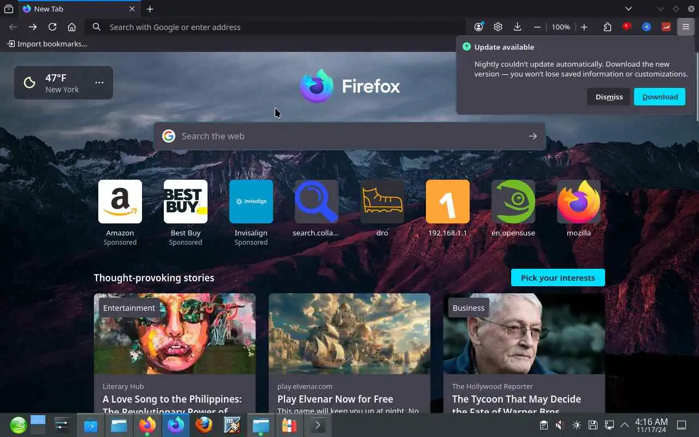Viewport: 699px width, 437px height.
Task: Open The Hollywood Reporter Tycoon story
Action: [x=524, y=353]
